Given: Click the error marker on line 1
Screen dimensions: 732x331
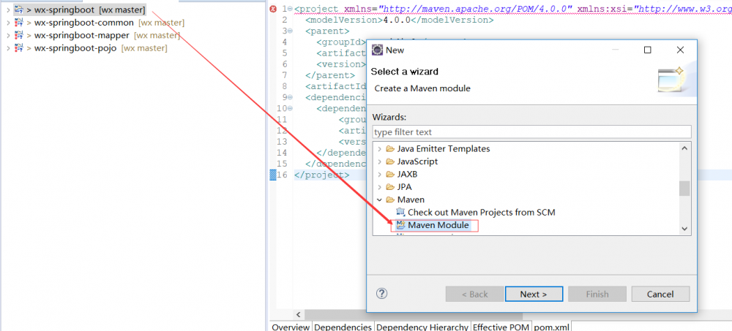Looking at the screenshot, I should (274, 9).
